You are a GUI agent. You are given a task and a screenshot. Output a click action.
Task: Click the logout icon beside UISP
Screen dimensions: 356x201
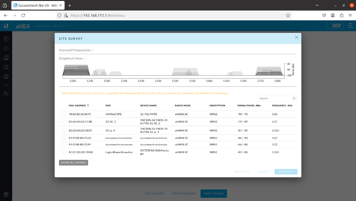351,26
